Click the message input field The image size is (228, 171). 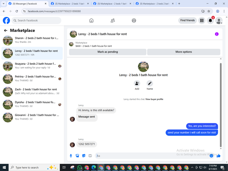(x=152, y=155)
